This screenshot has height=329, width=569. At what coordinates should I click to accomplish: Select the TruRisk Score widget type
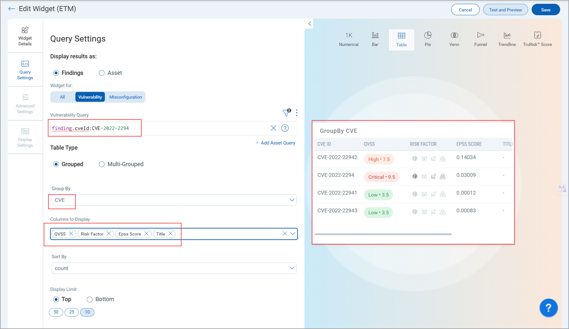pos(537,39)
